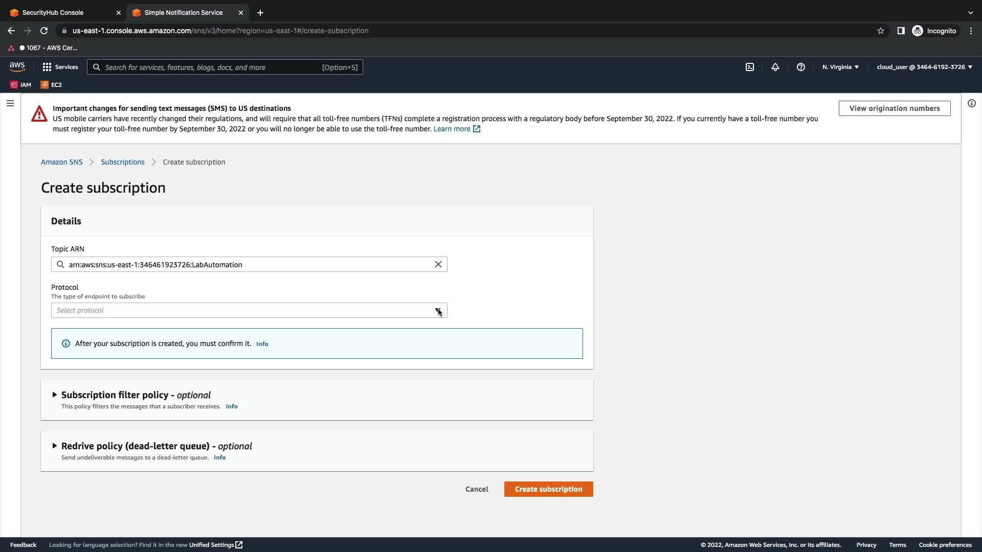Click Create subscription button
This screenshot has width=982, height=552.
tap(548, 489)
